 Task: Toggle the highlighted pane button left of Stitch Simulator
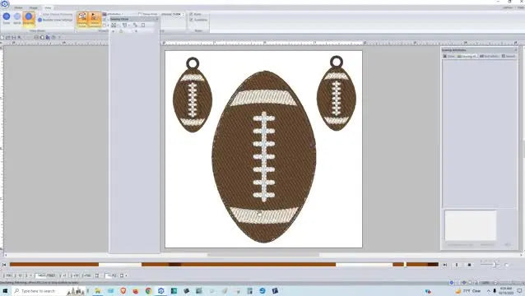[82, 19]
